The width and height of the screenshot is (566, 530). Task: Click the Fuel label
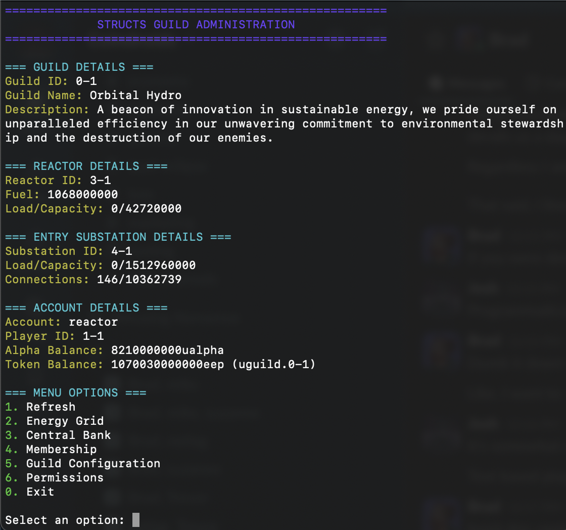[22, 194]
